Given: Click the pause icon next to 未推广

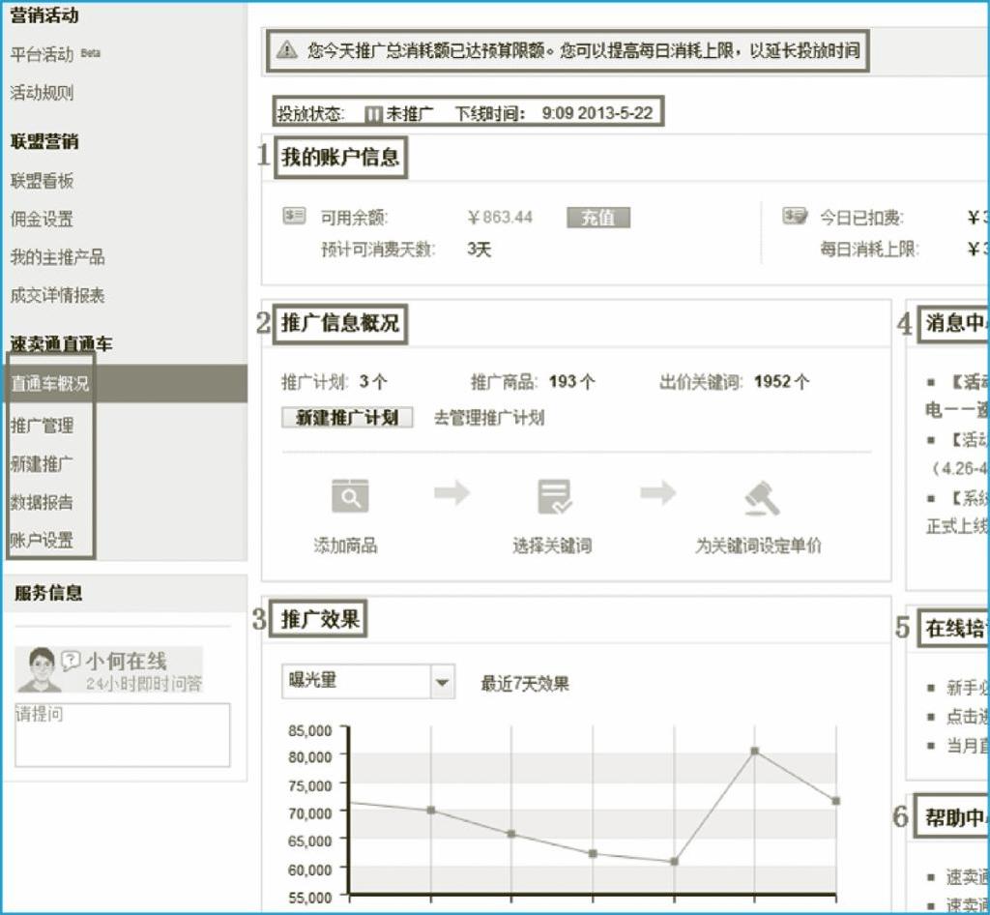Looking at the screenshot, I should point(373,114).
